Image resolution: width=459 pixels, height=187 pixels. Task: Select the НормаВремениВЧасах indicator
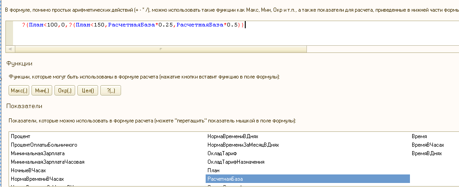[37, 178]
